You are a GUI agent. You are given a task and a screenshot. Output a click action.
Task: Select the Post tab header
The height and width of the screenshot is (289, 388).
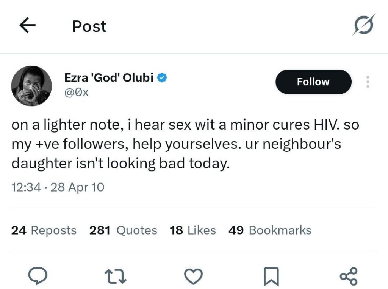(x=89, y=25)
